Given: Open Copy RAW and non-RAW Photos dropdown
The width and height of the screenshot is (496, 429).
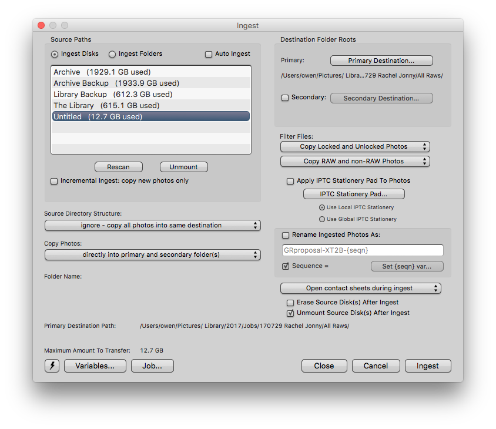Looking at the screenshot, I should tap(355, 161).
